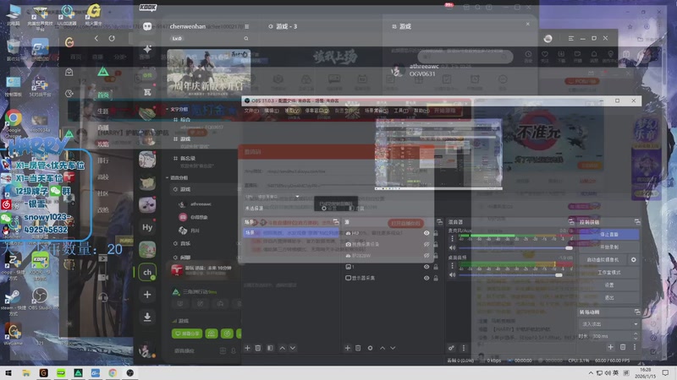The height and width of the screenshot is (380, 677).
Task: Move scene up with up arrow
Action: (283, 348)
